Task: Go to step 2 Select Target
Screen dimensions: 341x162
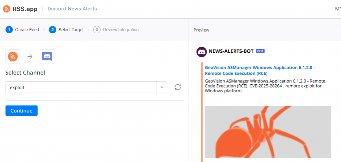Action: (66, 30)
